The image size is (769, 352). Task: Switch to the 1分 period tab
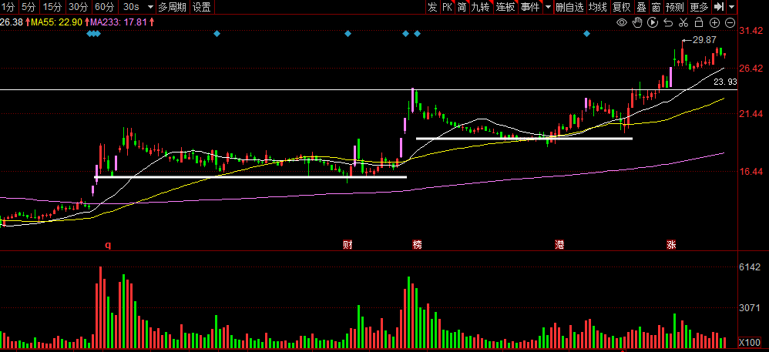(8, 7)
